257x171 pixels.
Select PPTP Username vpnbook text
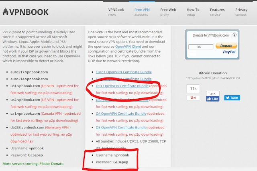(27, 148)
